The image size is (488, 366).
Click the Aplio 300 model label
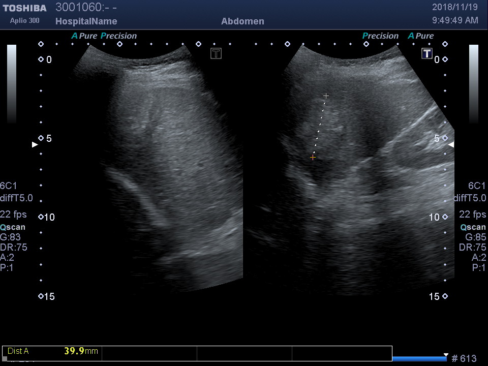(24, 20)
